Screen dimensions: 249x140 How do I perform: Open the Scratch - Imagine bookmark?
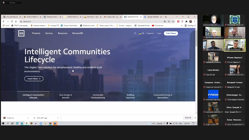tap(124, 26)
